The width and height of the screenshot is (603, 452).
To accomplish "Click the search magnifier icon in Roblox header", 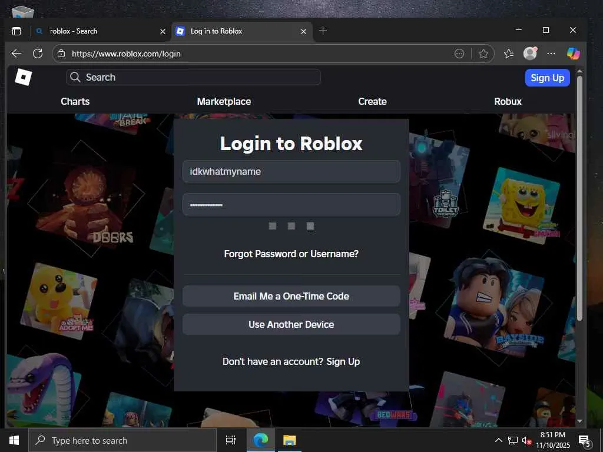I will (x=75, y=77).
